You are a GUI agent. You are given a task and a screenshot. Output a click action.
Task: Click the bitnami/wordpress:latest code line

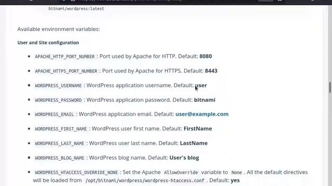[76, 9]
